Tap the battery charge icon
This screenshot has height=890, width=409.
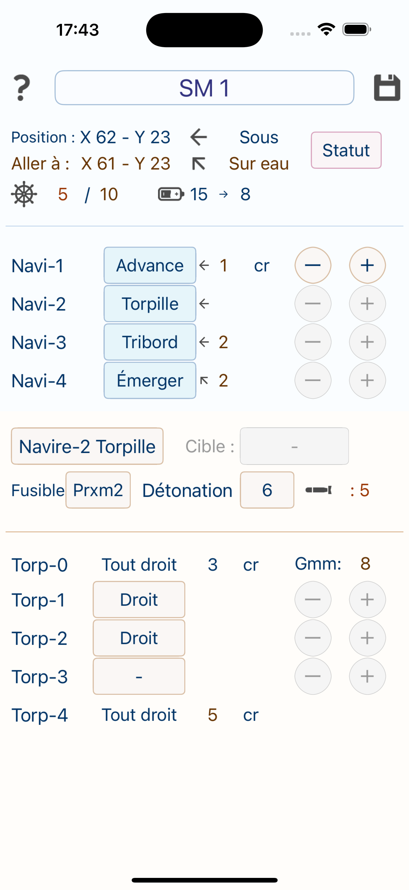coord(171,194)
